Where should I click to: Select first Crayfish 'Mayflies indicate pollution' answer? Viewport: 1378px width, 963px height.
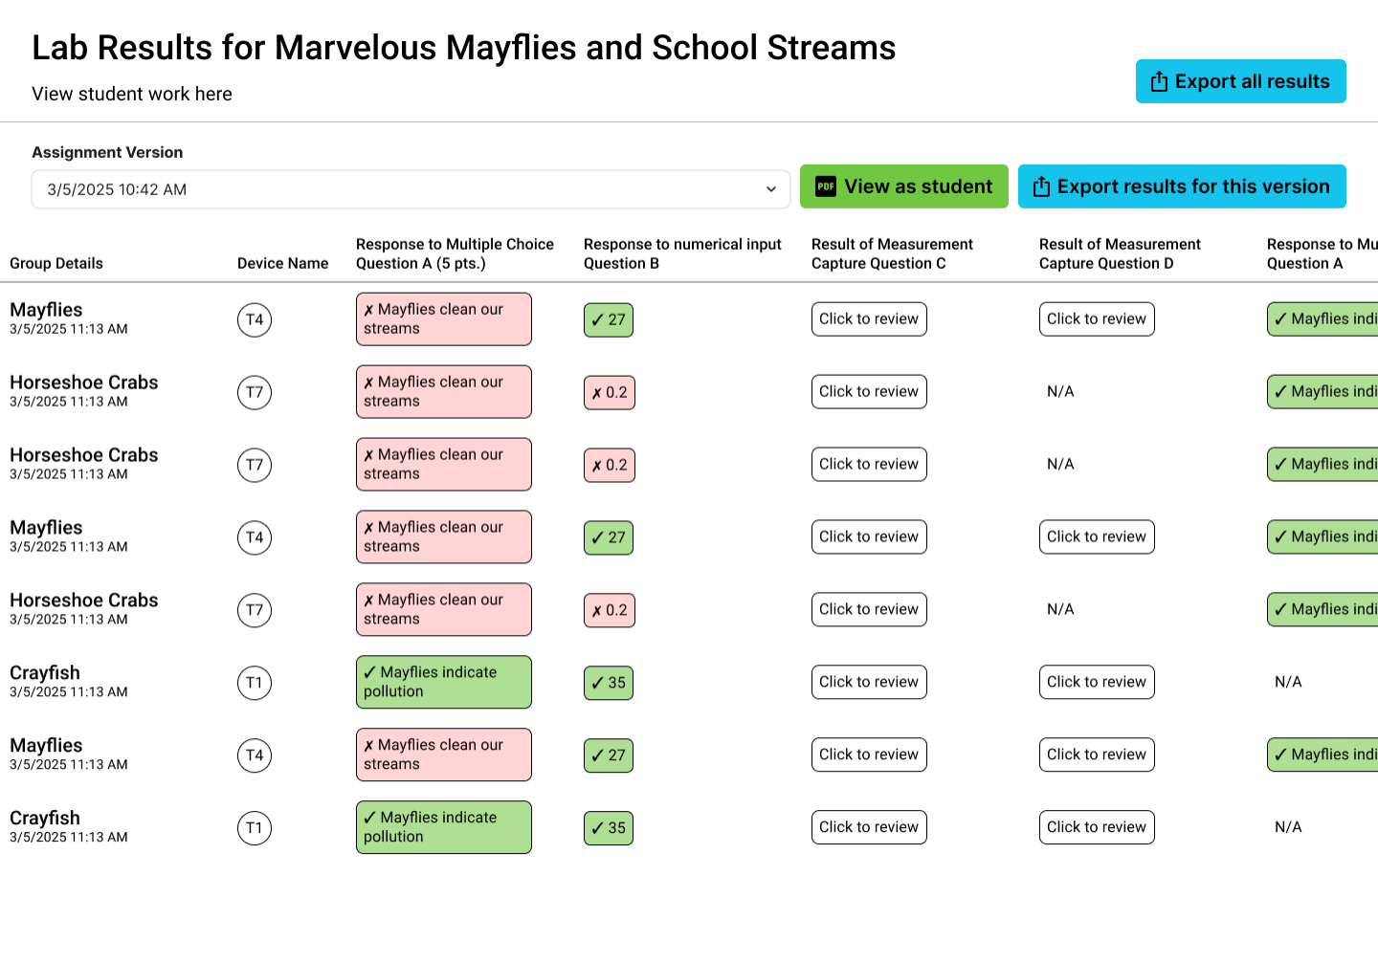pos(443,682)
